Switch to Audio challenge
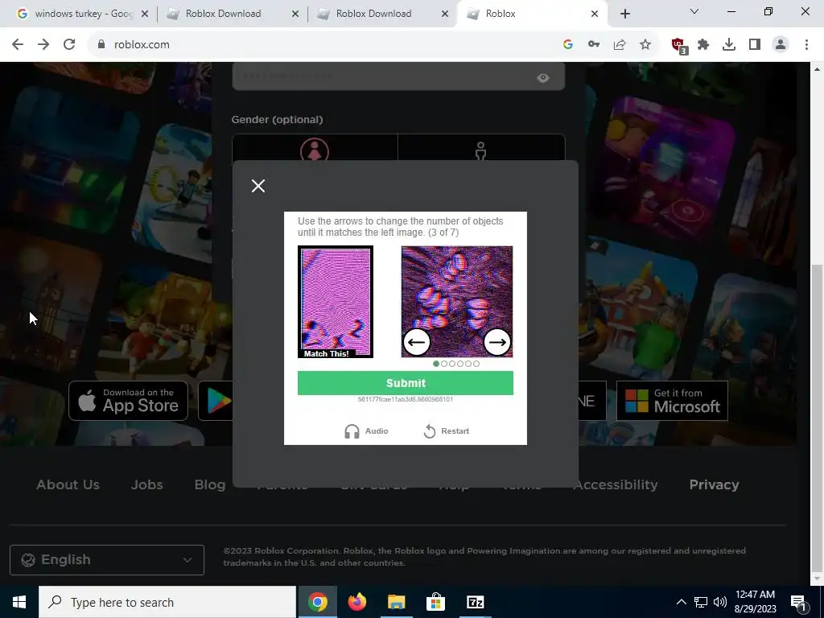 pyautogui.click(x=366, y=431)
